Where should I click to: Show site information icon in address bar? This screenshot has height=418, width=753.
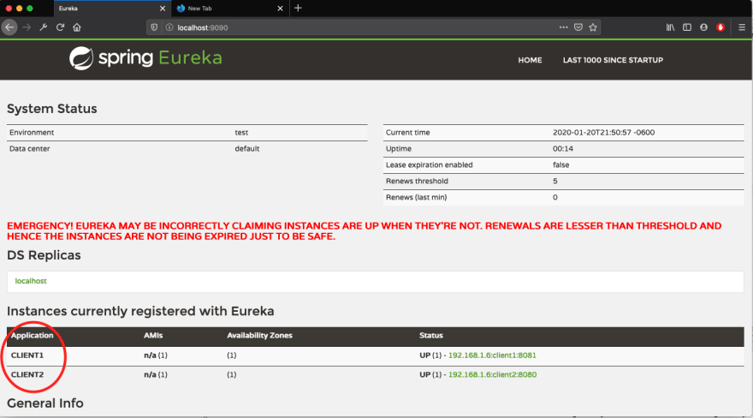click(169, 27)
